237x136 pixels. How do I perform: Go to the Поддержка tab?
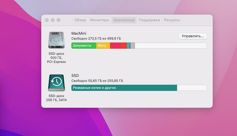click(x=149, y=20)
